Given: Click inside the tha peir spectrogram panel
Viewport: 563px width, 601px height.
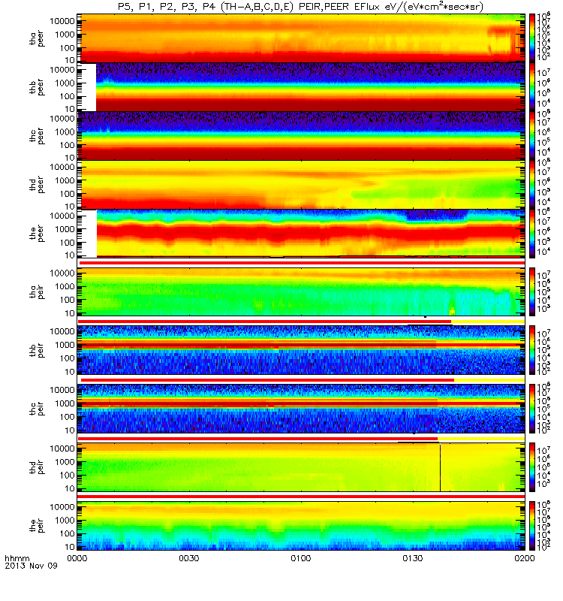Looking at the screenshot, I should [x=301, y=291].
